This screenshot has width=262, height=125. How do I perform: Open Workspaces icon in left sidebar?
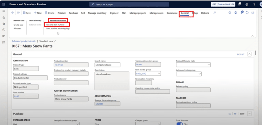click(x=4, y=36)
